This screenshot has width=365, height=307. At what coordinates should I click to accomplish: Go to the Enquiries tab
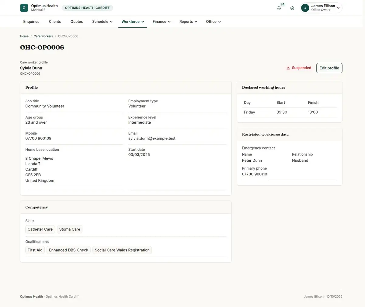tap(31, 22)
